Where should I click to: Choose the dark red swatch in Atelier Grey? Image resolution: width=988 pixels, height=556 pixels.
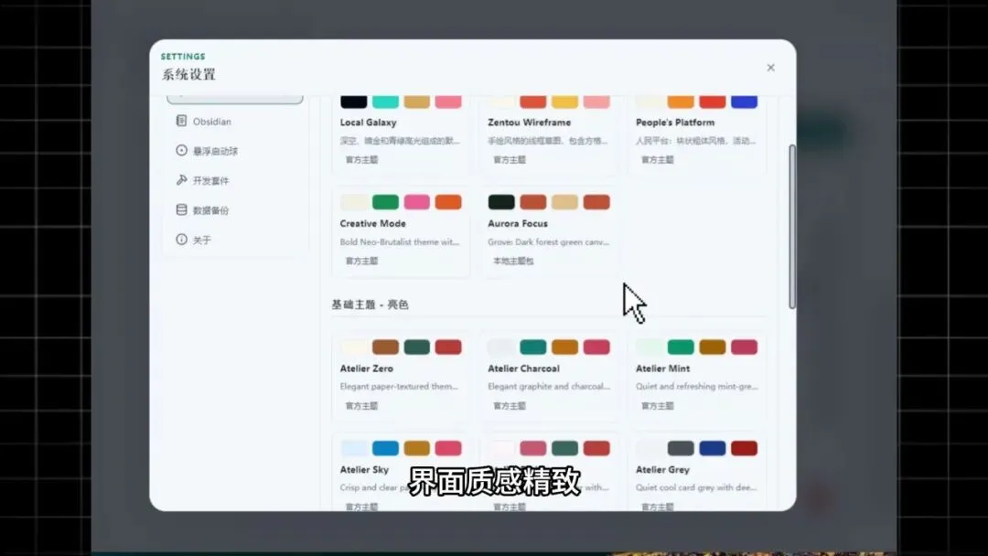[x=744, y=448]
